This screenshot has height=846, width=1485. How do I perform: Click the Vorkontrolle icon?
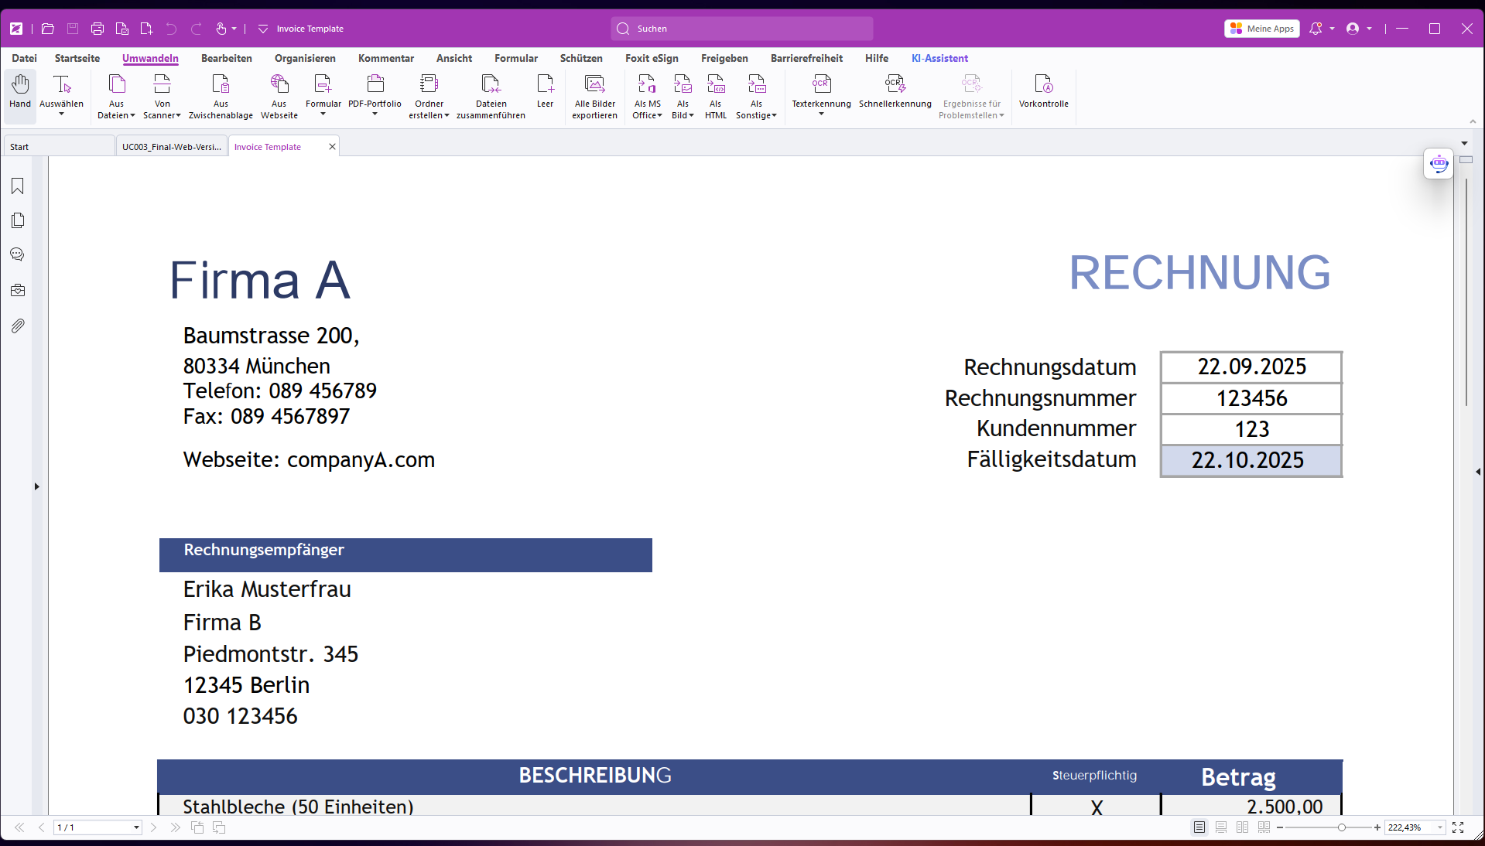[1043, 85]
